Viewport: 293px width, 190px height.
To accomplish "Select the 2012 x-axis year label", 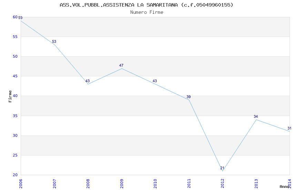I will coord(222,183).
